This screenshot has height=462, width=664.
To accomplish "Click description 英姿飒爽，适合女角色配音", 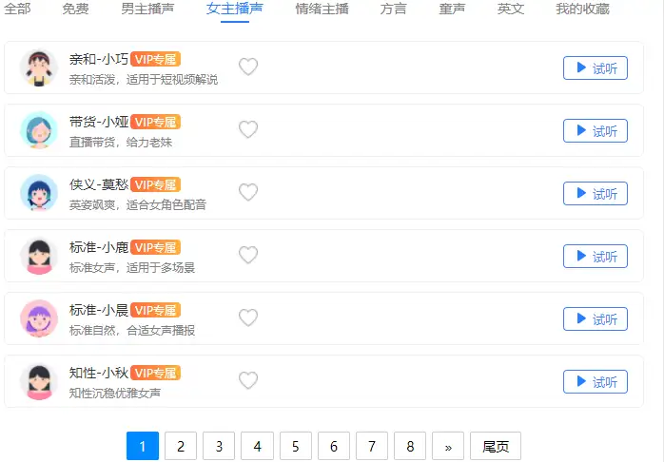I will [138, 204].
